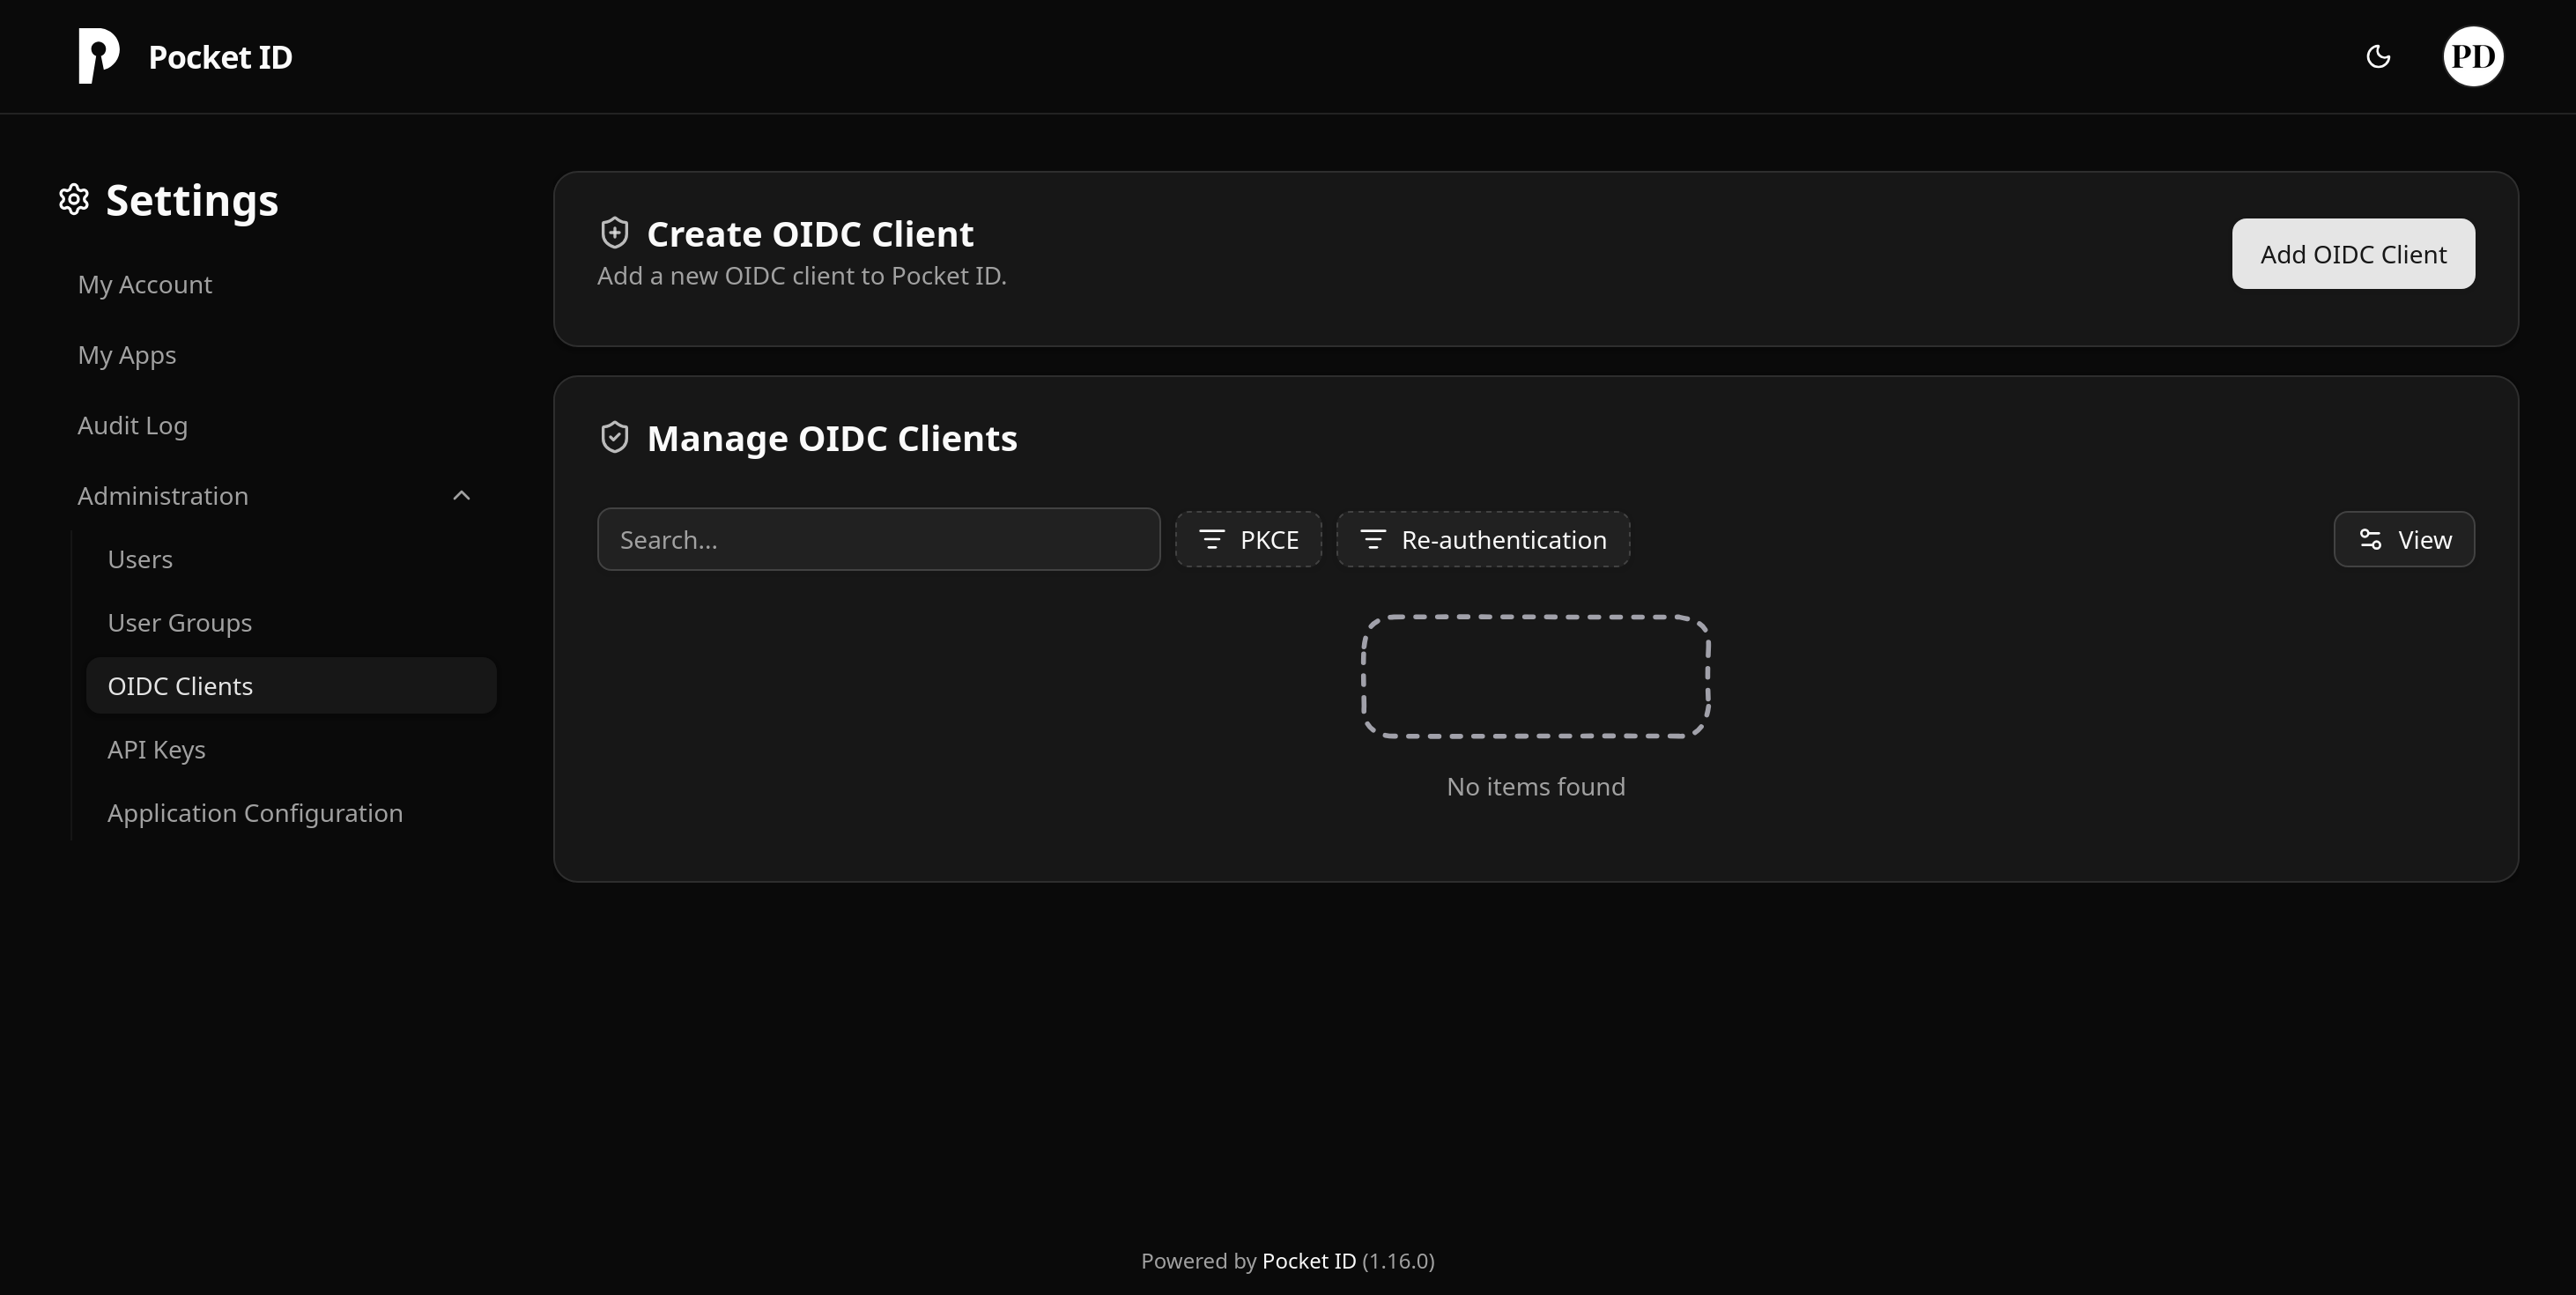Click the Settings gear icon
2576x1295 pixels.
[73, 199]
